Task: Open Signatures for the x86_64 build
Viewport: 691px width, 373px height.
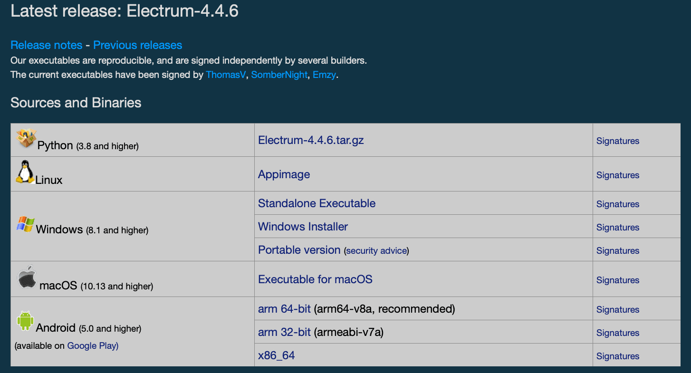Action: 617,356
